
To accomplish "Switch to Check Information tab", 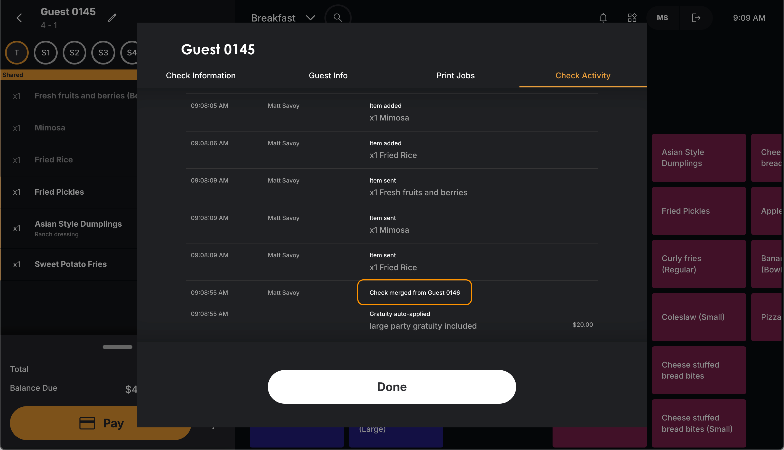I will 201,75.
